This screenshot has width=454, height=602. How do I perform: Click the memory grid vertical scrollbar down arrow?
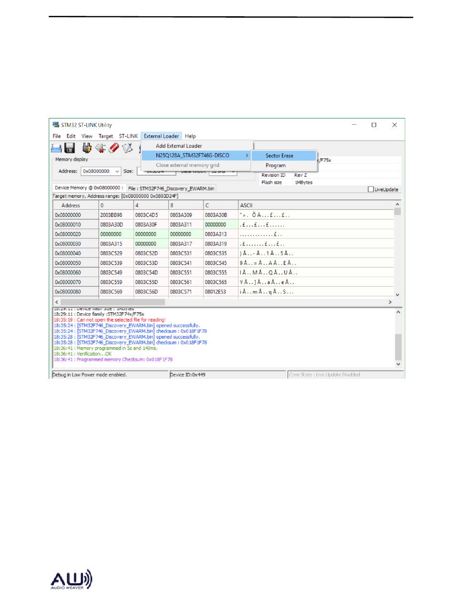click(x=397, y=295)
